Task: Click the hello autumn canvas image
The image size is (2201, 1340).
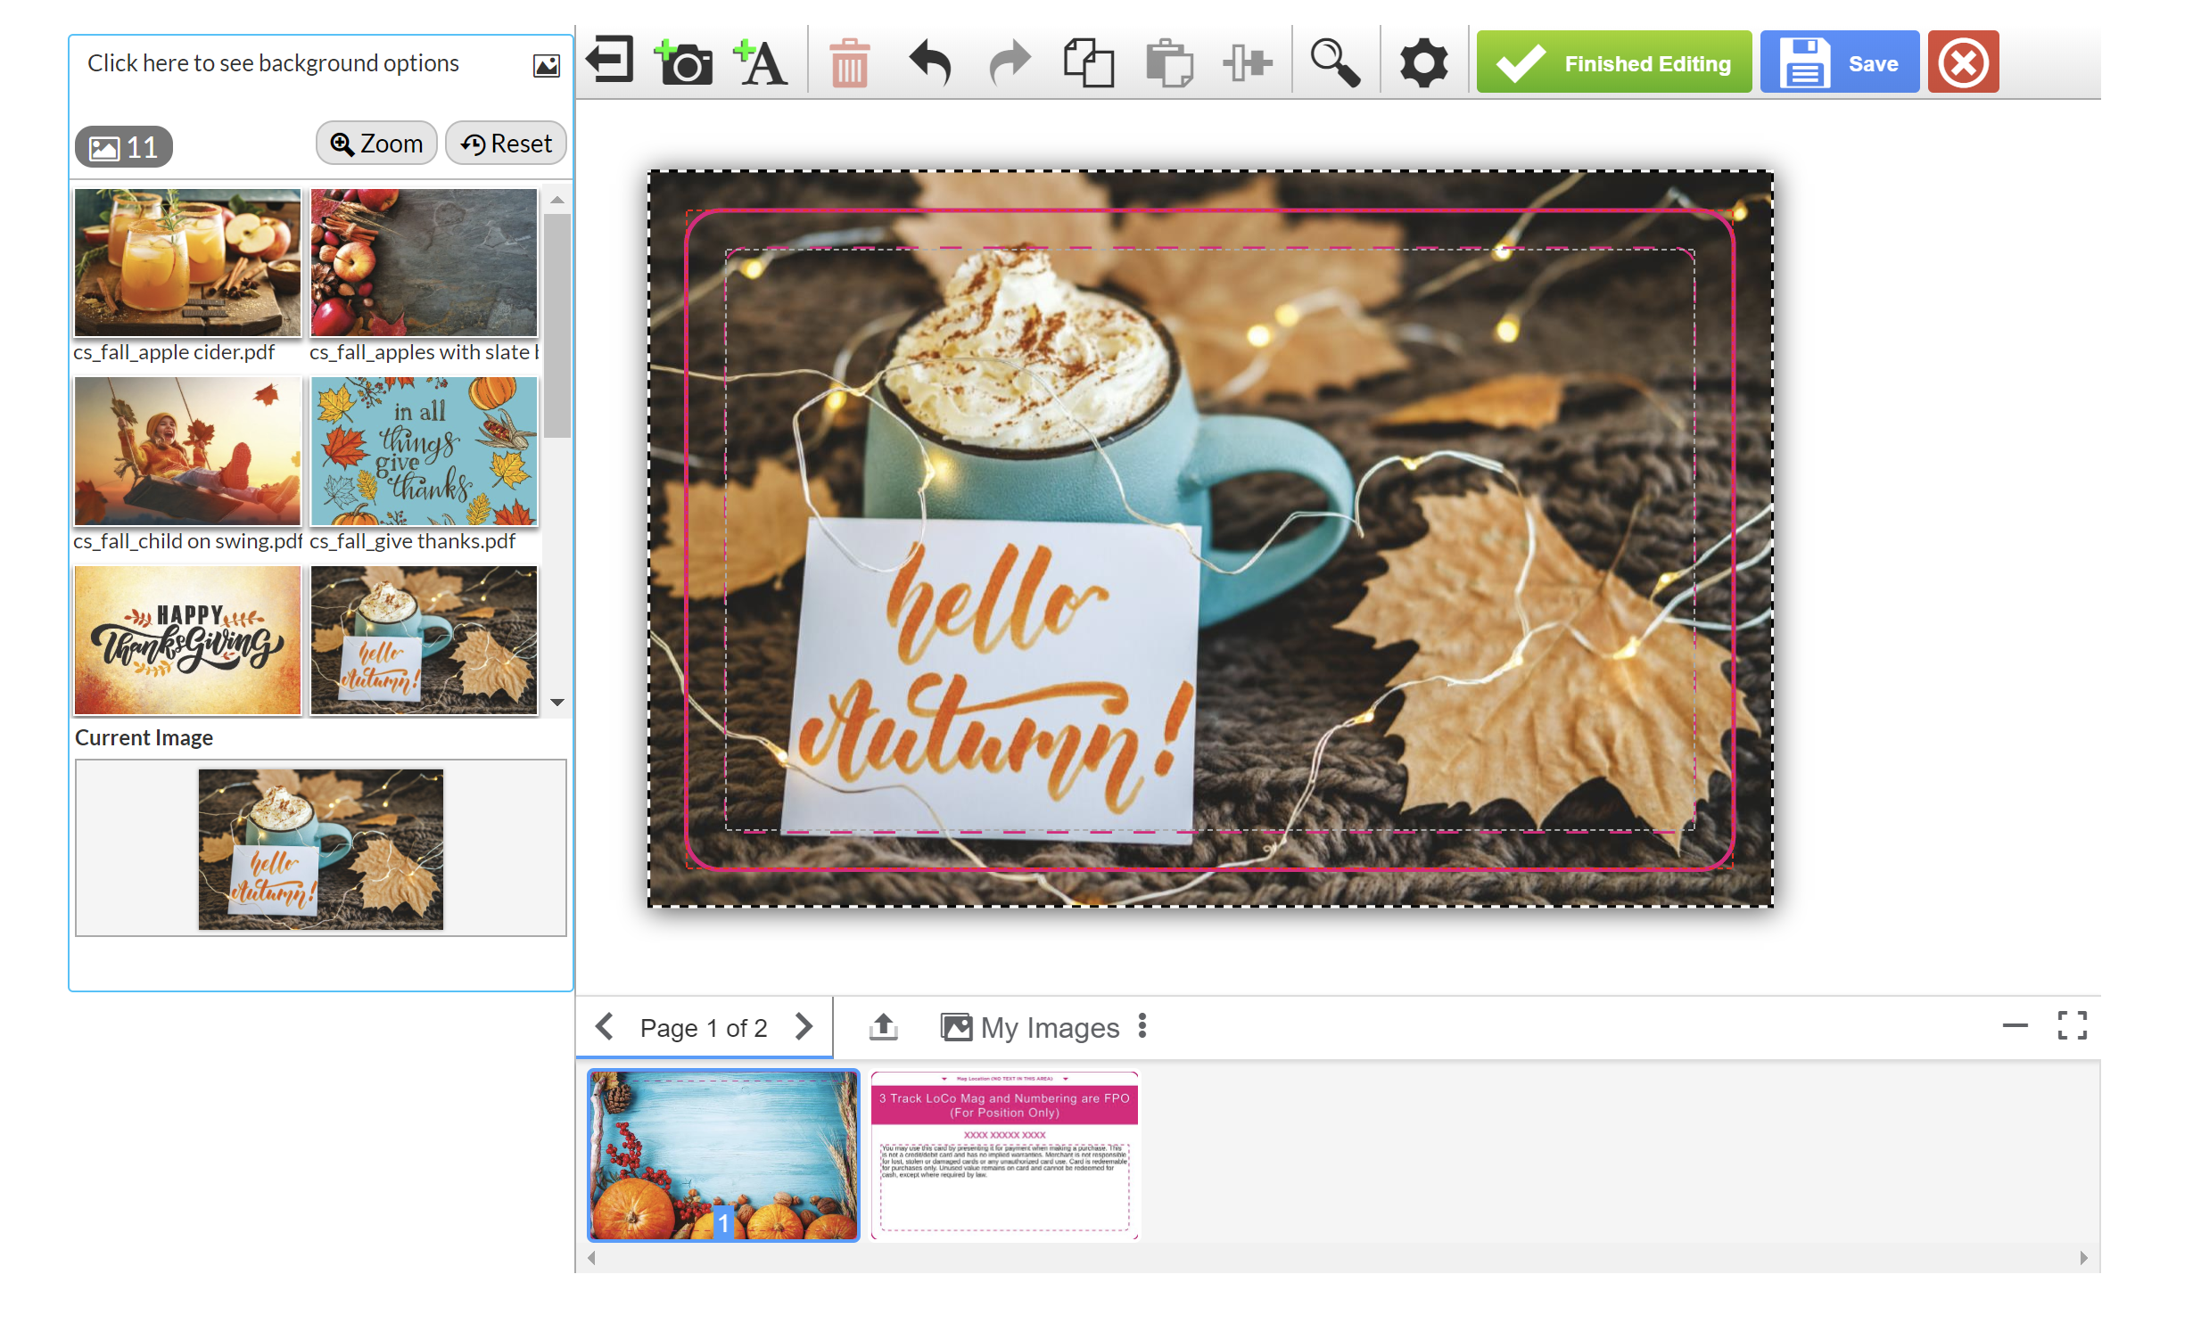Action: 1210,539
